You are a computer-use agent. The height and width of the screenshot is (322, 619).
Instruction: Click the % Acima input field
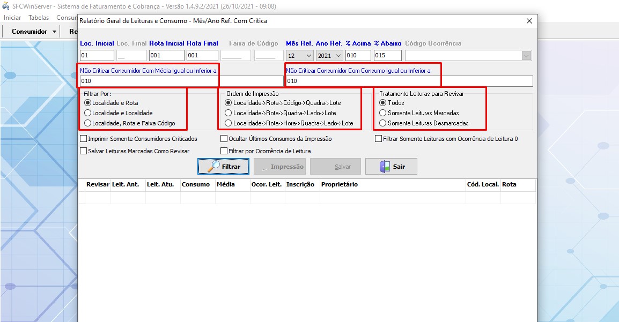[358, 56]
